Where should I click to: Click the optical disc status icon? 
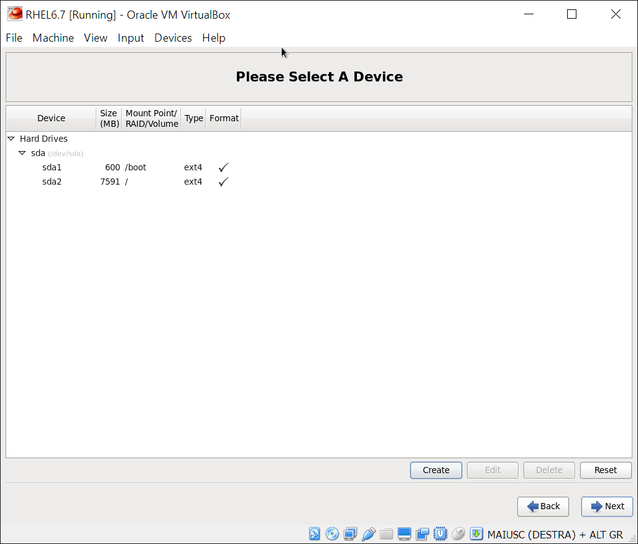332,533
